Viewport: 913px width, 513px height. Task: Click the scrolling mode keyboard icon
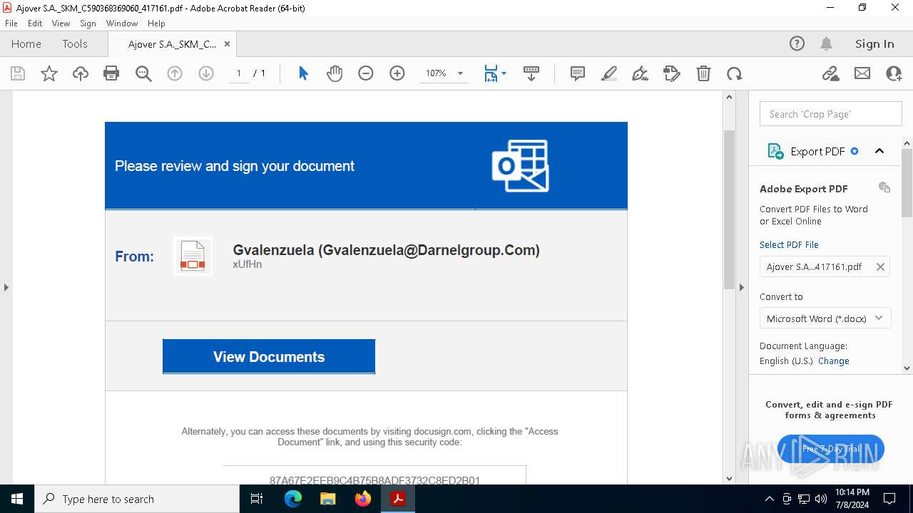[531, 73]
